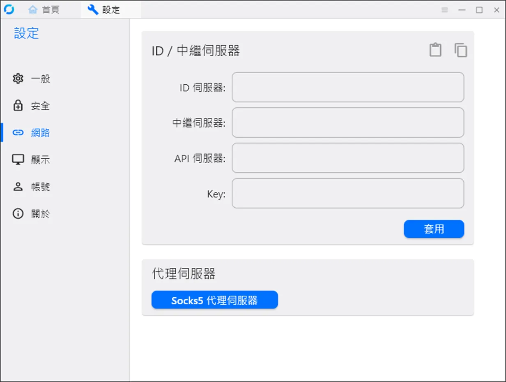Switch to the 首頁 tab
Screen dimensions: 506x382
pyautogui.click(x=44, y=9)
